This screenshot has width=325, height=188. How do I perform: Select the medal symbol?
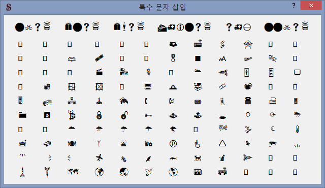(173, 58)
